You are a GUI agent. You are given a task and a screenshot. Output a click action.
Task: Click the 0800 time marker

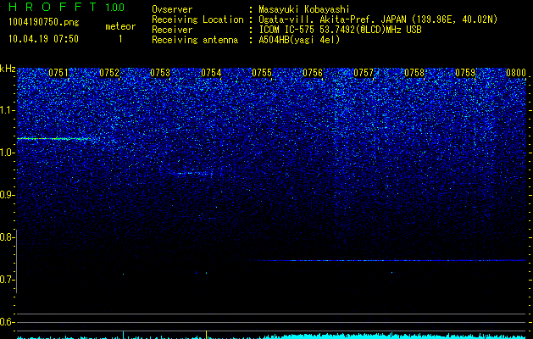[x=516, y=73]
